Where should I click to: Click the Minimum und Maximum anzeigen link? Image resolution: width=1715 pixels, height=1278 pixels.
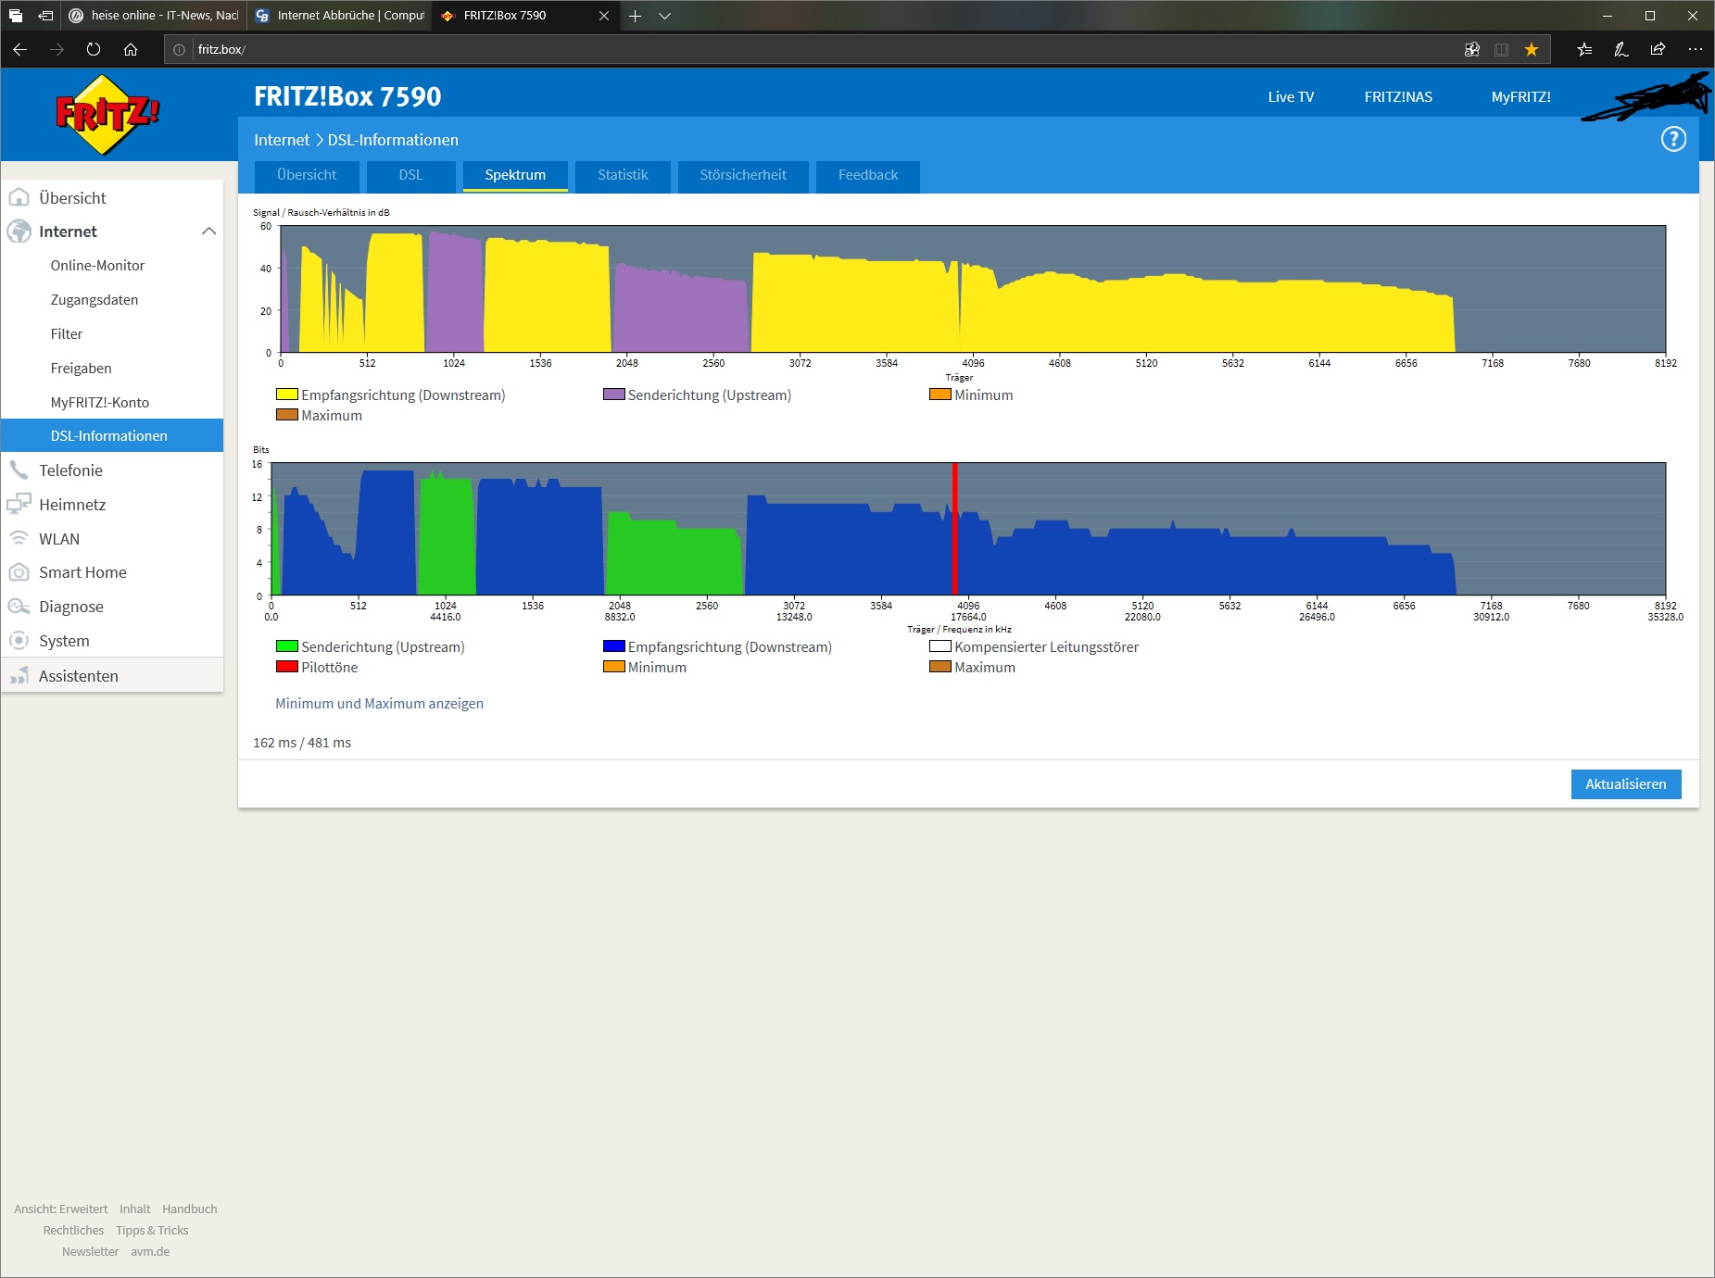click(379, 704)
